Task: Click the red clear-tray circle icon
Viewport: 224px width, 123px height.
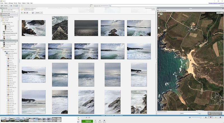Action: pyautogui.click(x=78, y=119)
